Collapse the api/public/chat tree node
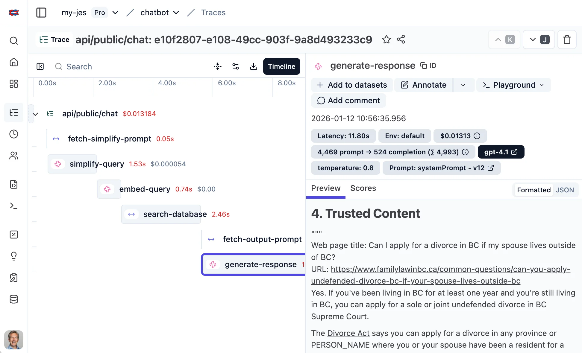Image resolution: width=582 pixels, height=353 pixels. [x=35, y=114]
